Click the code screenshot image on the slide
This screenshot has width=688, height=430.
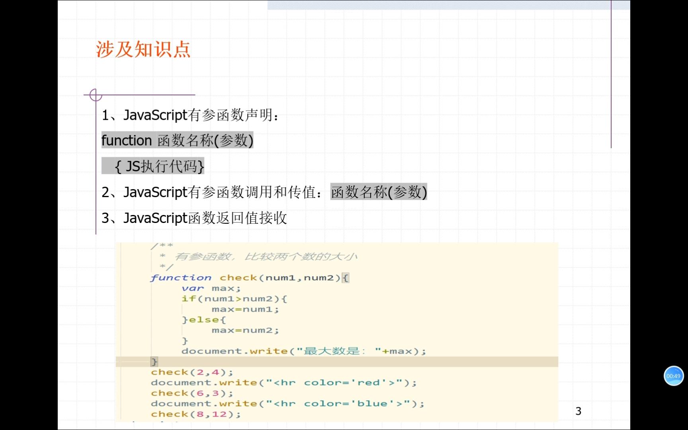coord(337,332)
